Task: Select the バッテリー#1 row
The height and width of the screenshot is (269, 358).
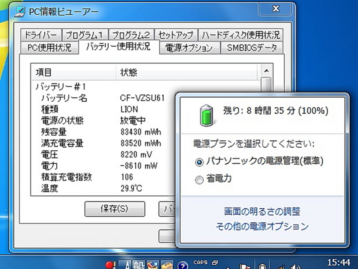Action: tap(61, 87)
